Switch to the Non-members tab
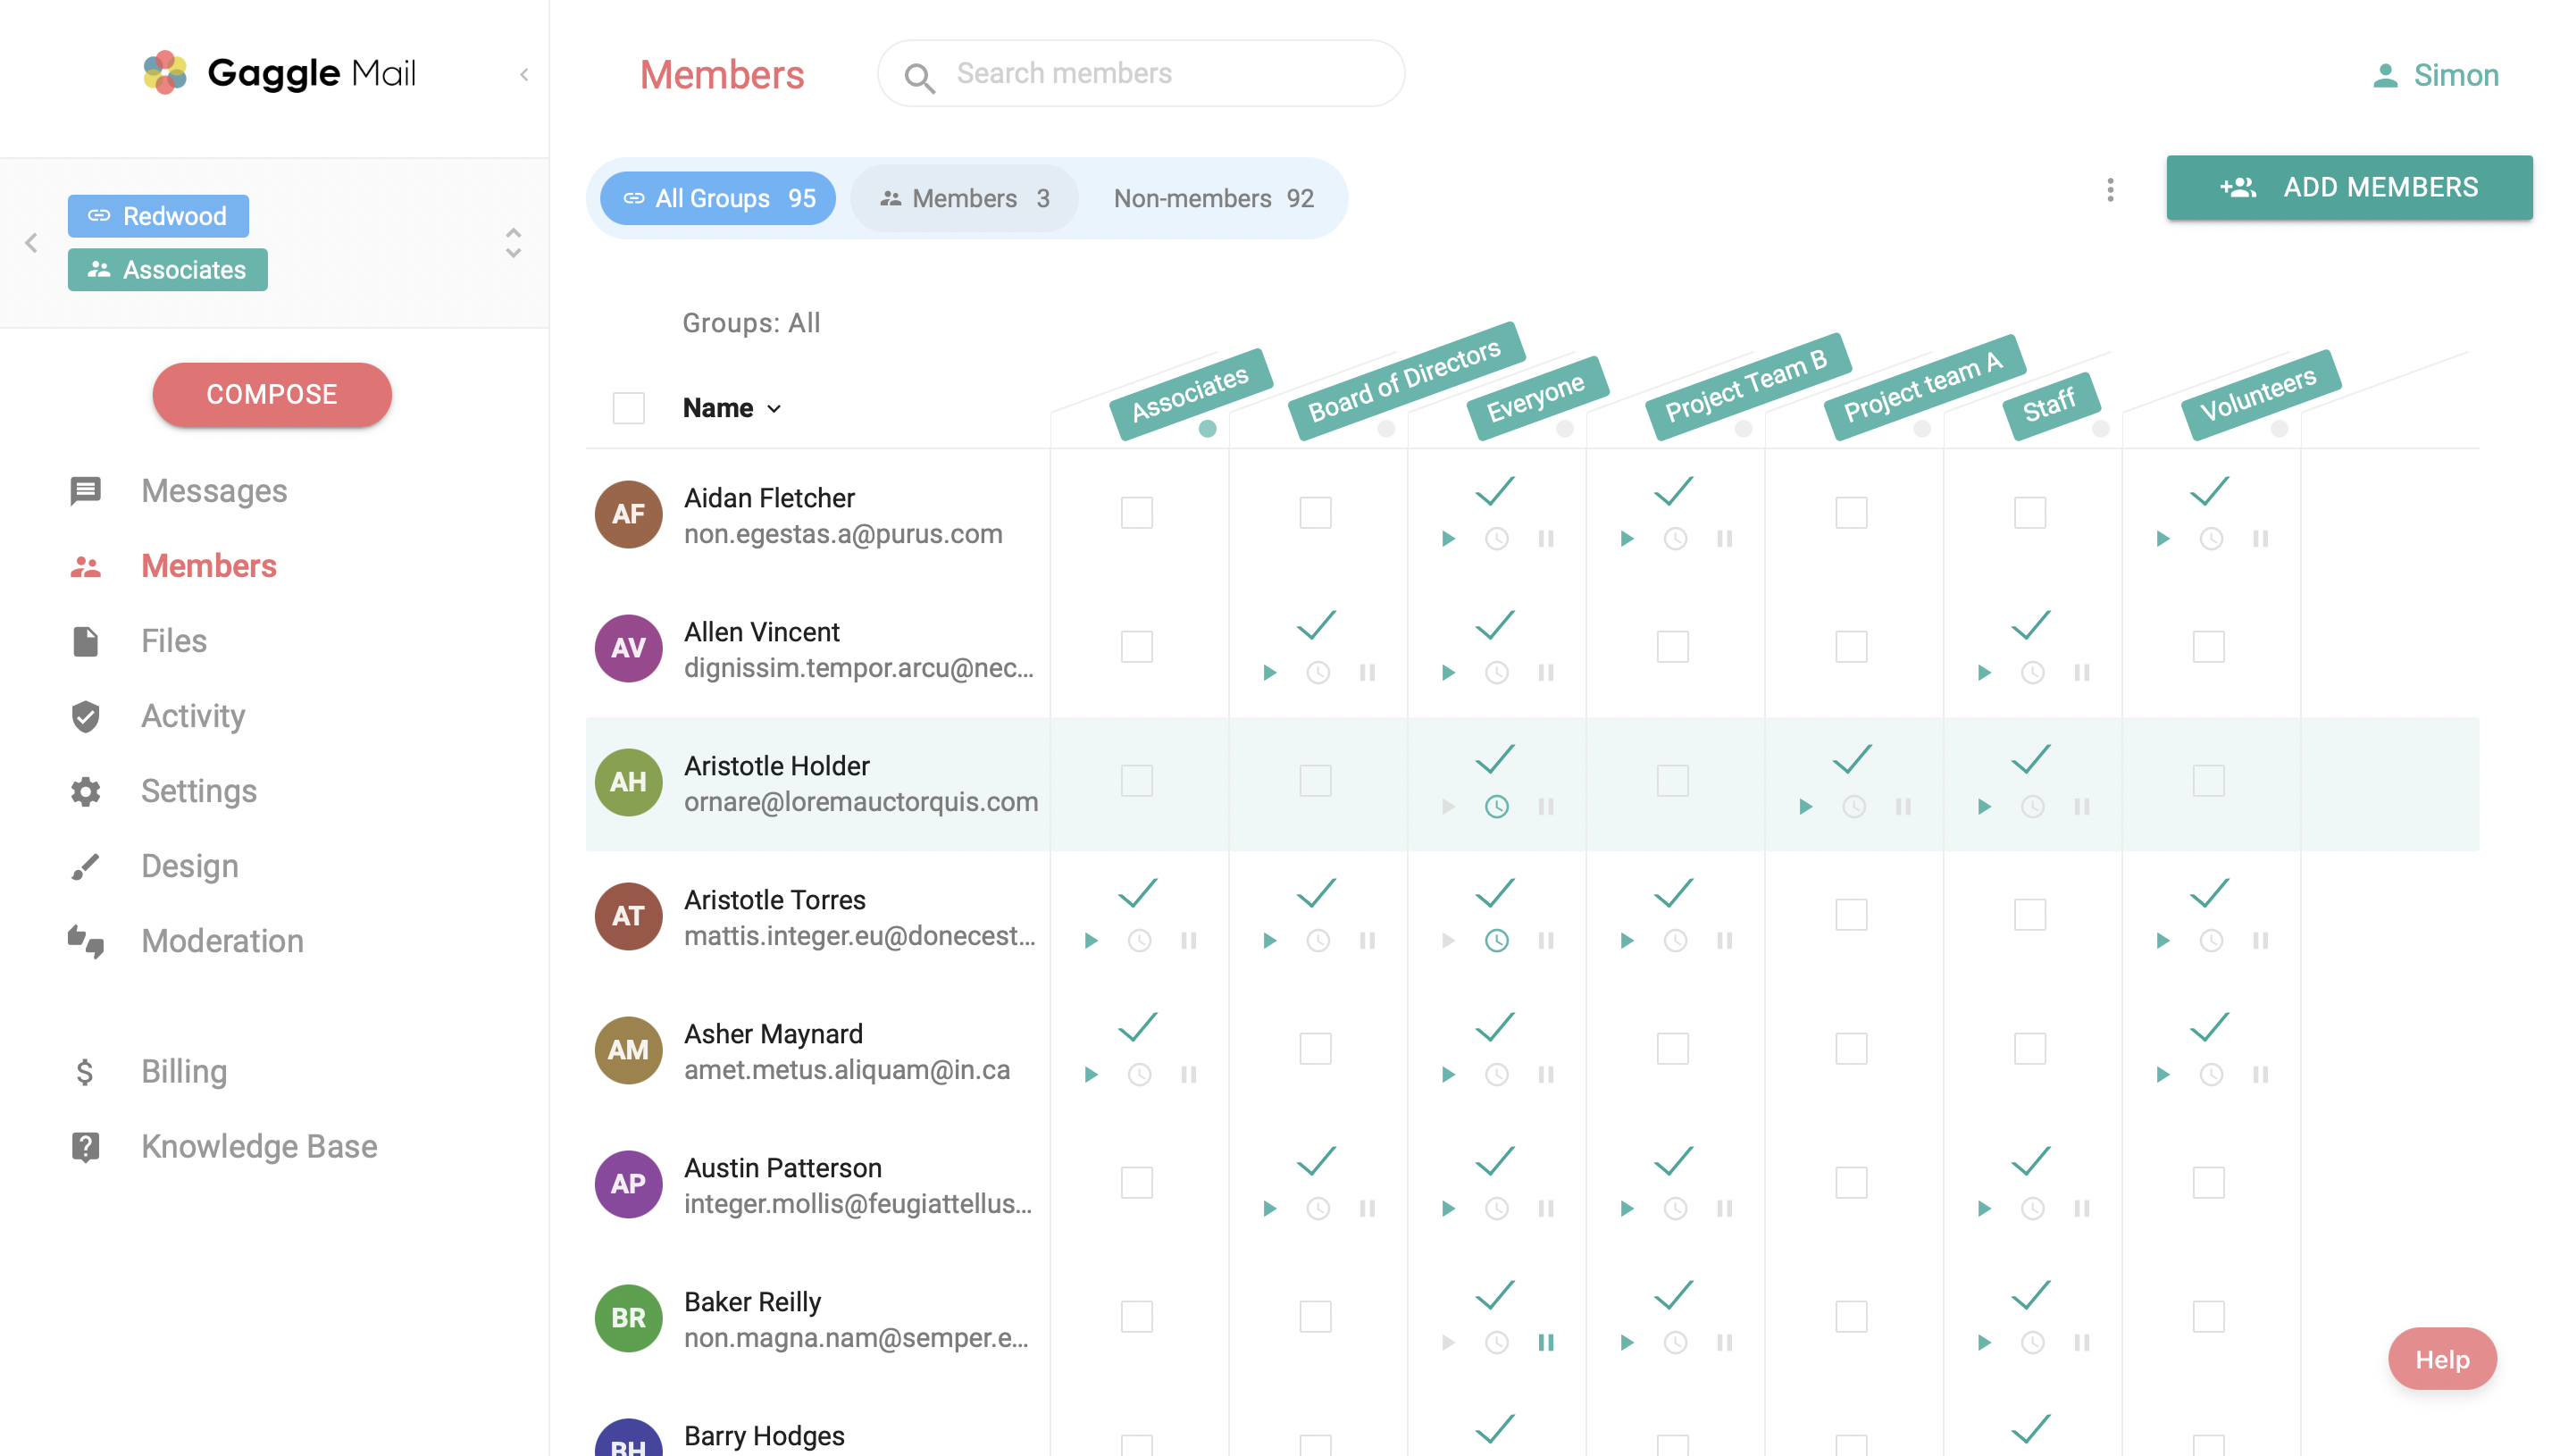2560x1456 pixels. (1213, 198)
